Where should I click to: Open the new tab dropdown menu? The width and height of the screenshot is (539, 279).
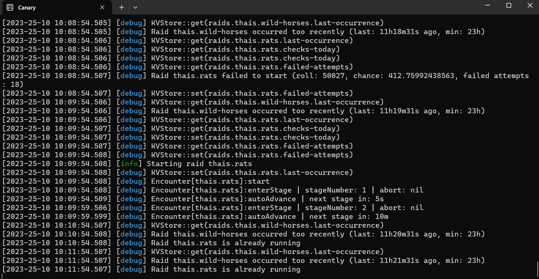tap(135, 7)
